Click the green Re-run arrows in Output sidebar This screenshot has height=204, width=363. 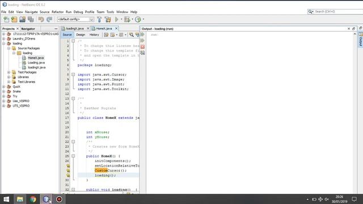click(142, 35)
